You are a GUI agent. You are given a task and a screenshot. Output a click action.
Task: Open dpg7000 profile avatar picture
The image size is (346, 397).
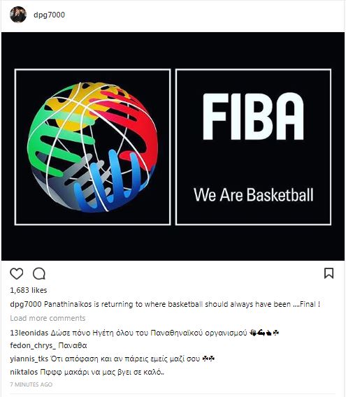[18, 15]
